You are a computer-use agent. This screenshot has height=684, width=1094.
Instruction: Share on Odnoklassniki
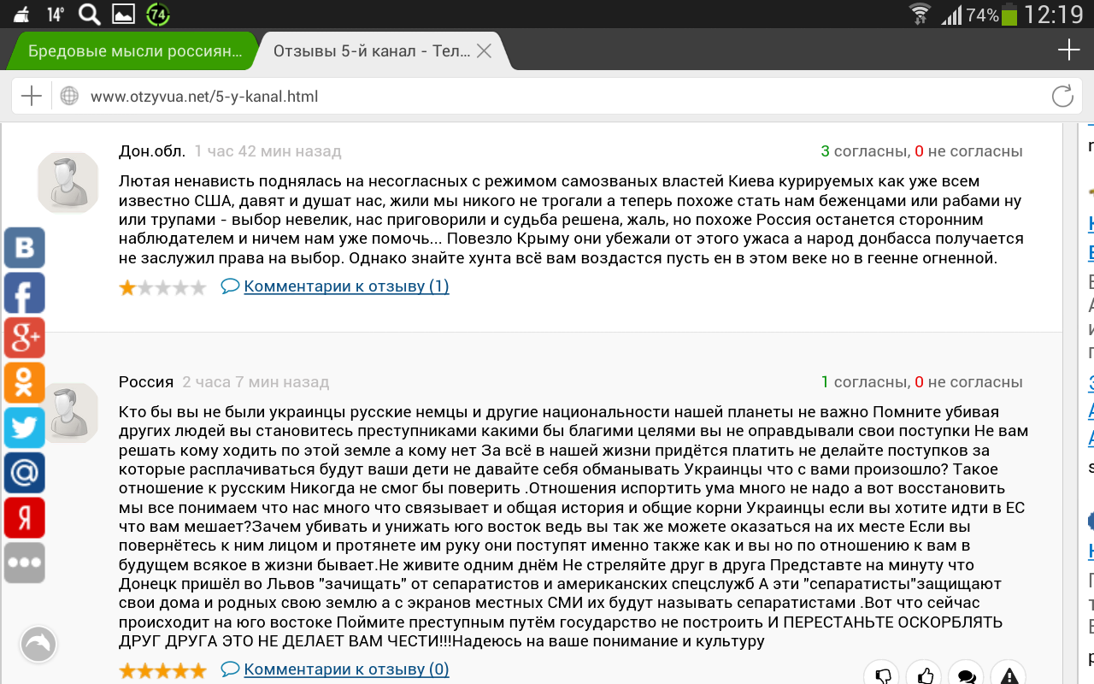click(24, 383)
